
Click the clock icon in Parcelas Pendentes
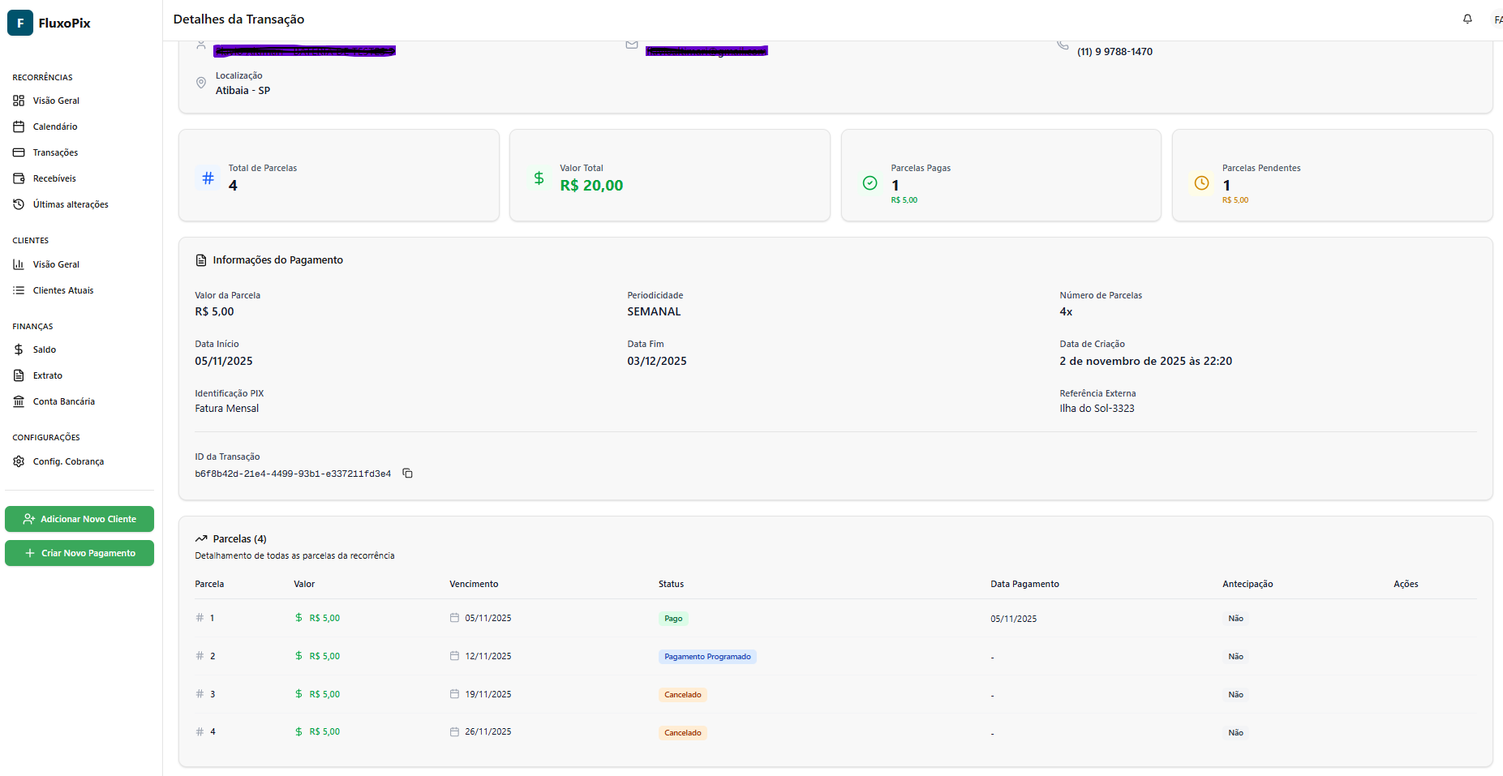tap(1201, 183)
